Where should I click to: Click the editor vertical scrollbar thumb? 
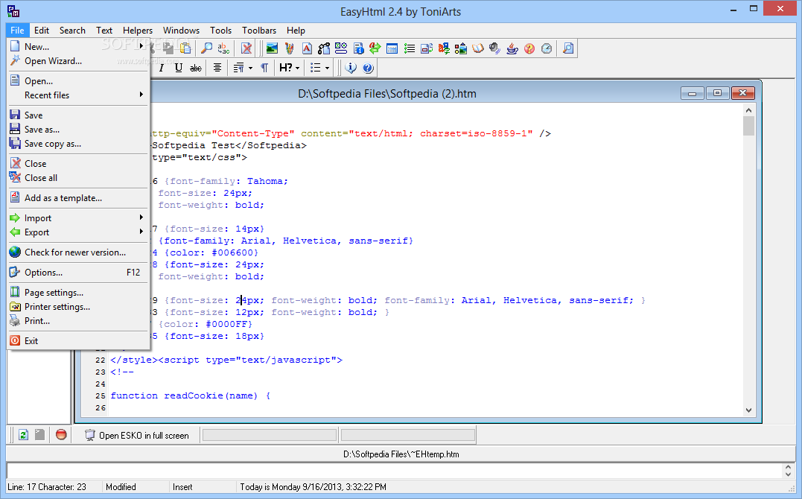click(x=749, y=126)
